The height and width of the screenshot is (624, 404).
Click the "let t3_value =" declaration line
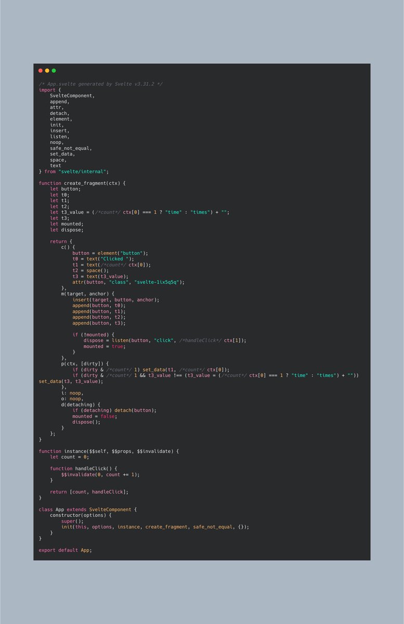(140, 212)
